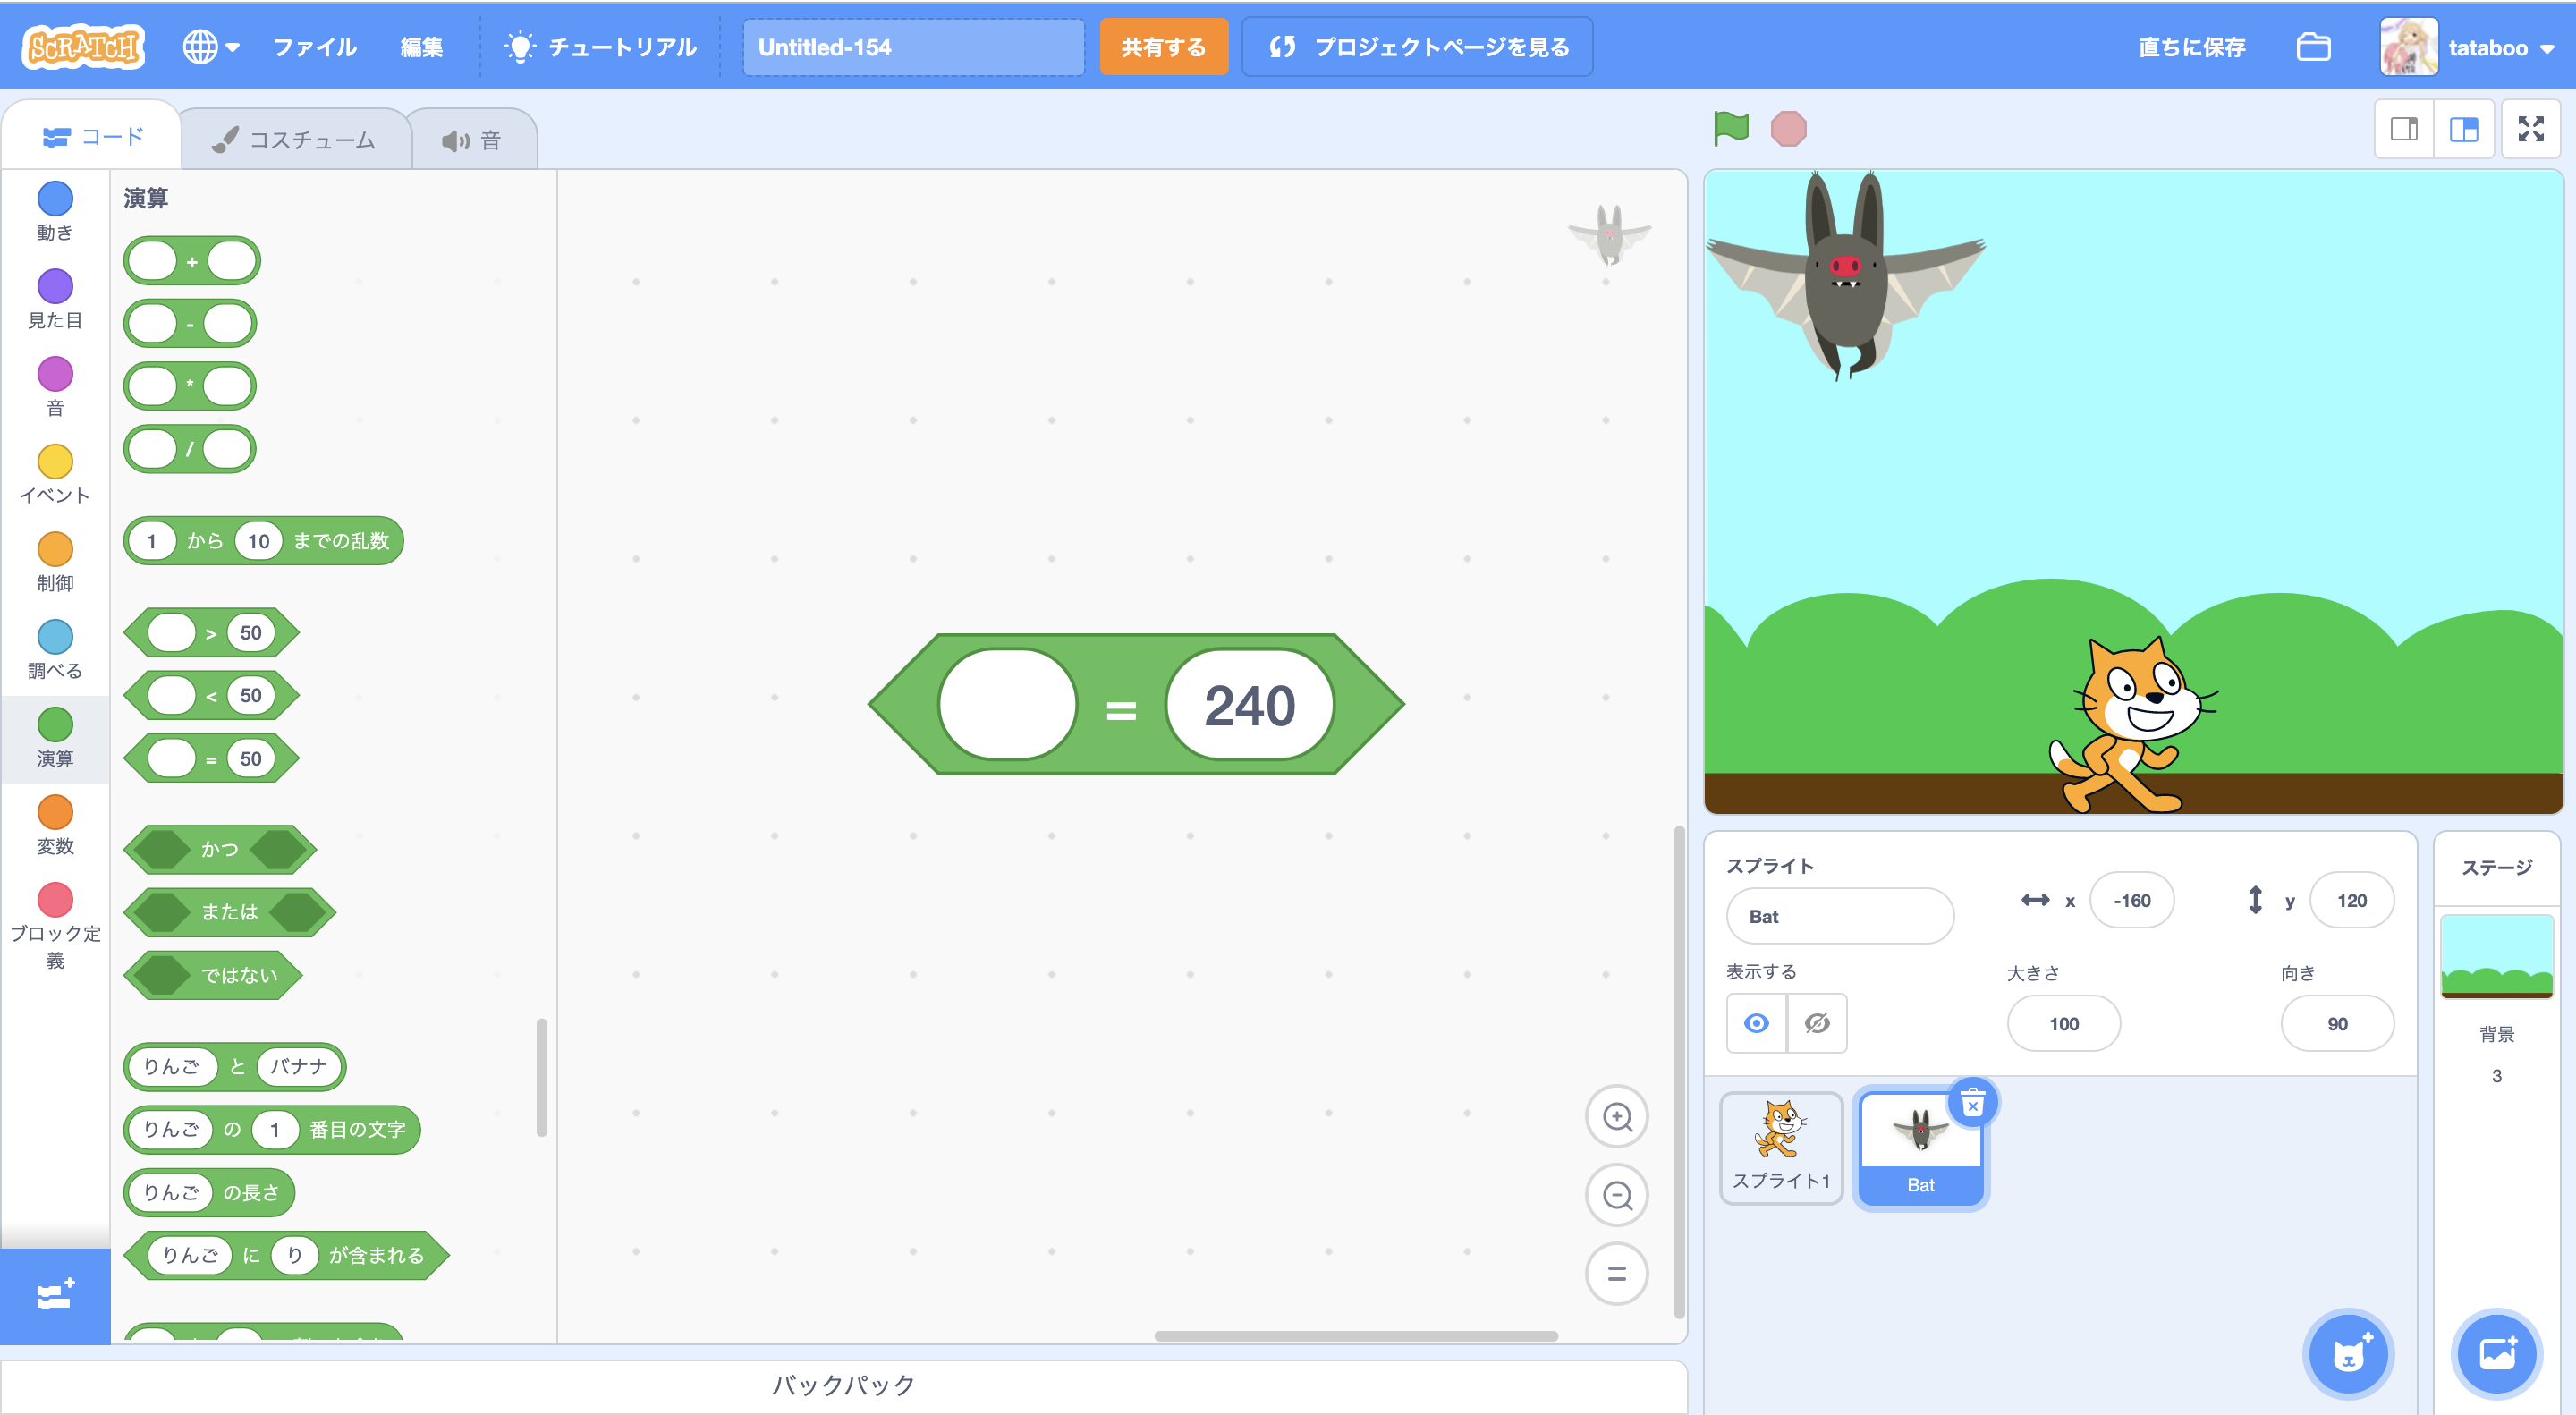Screen dimensions: 2576x1415
Task: Show the sprite with eye icon
Action: click(1756, 1023)
